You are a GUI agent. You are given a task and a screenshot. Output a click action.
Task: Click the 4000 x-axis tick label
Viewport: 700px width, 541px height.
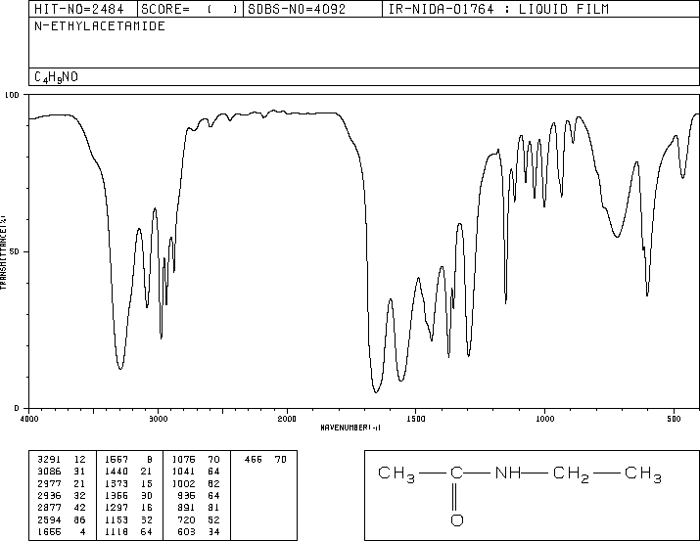[29, 419]
